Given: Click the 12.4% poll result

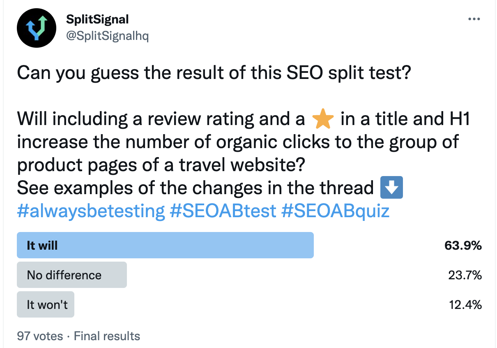Looking at the screenshot, I should pos(465,304).
